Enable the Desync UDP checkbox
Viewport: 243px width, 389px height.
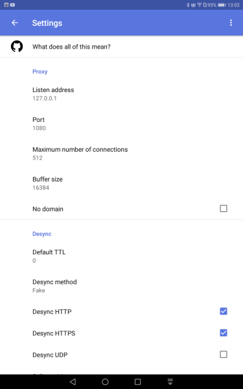224,355
